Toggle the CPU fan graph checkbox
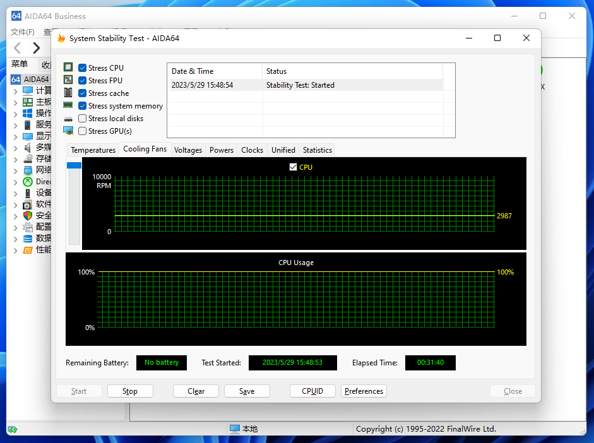Image resolution: width=594 pixels, height=443 pixels. point(293,167)
